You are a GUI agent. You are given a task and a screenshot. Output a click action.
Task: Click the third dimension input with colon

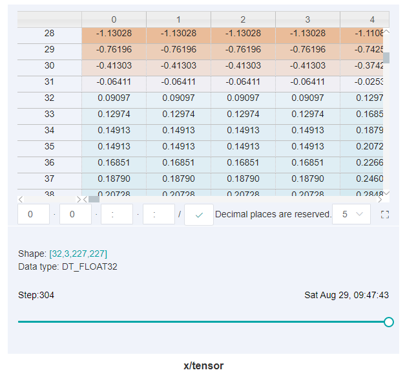pyautogui.click(x=116, y=214)
